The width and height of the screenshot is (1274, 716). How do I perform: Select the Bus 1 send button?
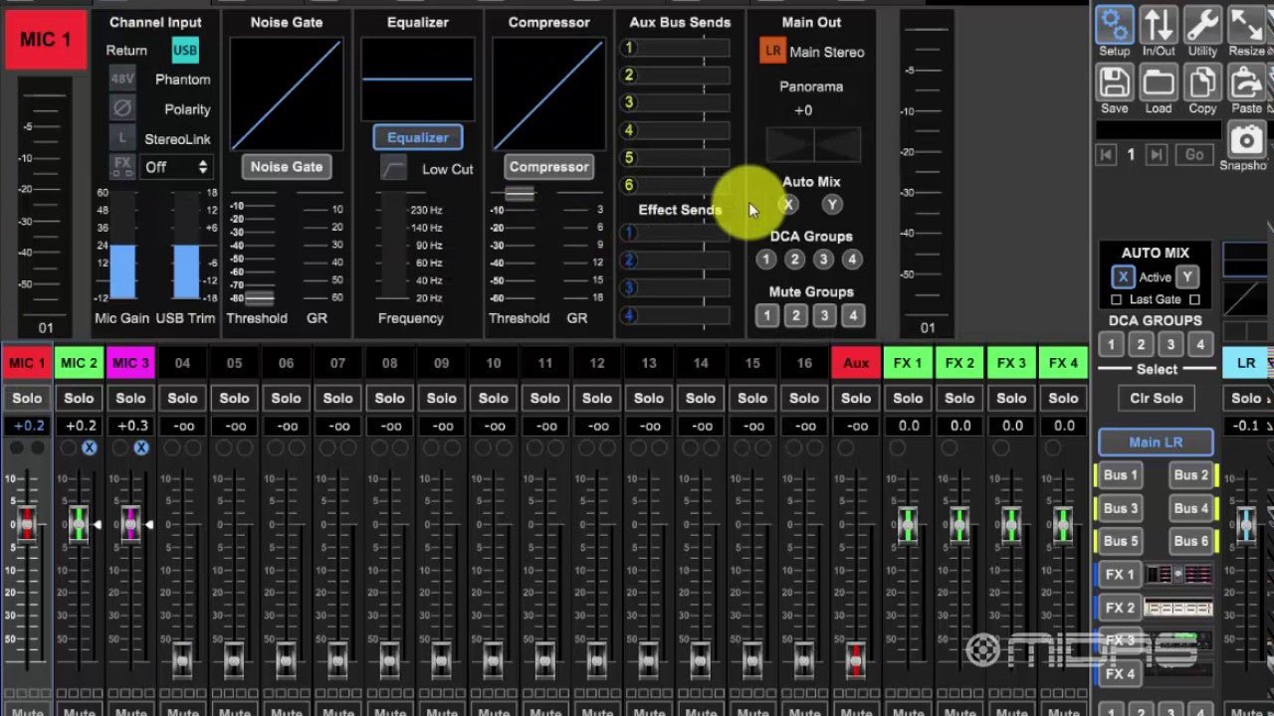pyautogui.click(x=1120, y=475)
